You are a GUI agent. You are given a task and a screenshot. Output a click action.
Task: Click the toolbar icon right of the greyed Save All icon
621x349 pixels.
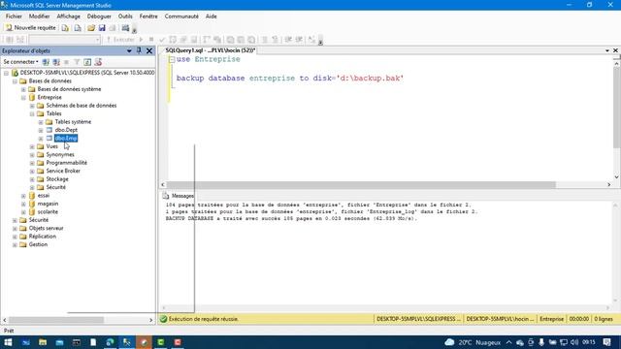pyautogui.click(x=125, y=28)
